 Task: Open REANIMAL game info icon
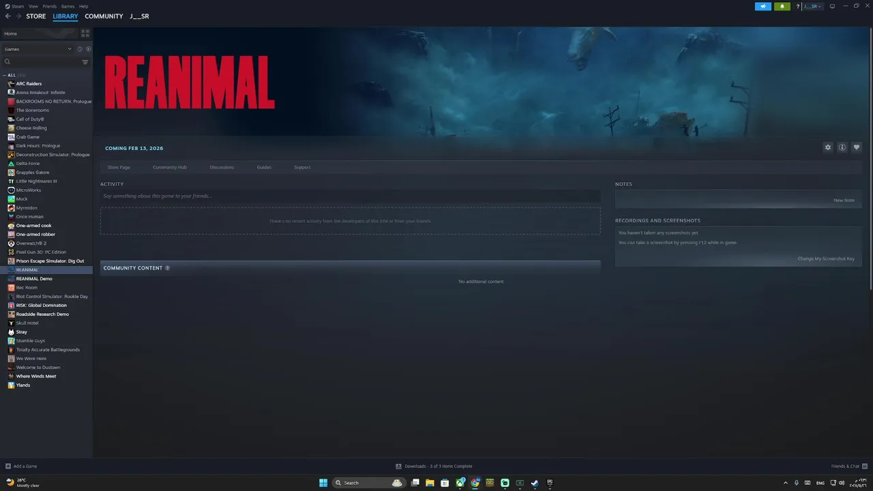click(x=842, y=147)
